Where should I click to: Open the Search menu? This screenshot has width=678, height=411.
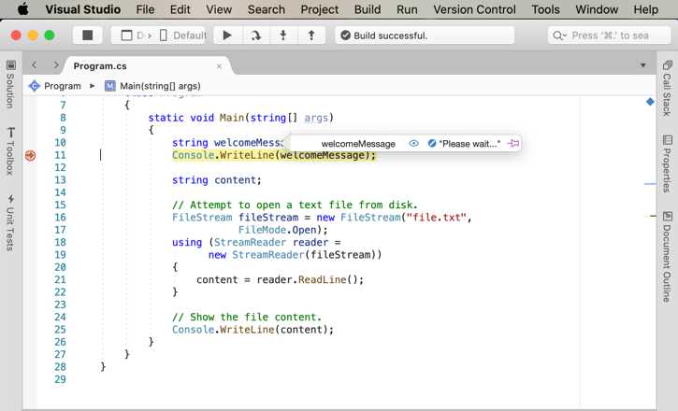(266, 9)
